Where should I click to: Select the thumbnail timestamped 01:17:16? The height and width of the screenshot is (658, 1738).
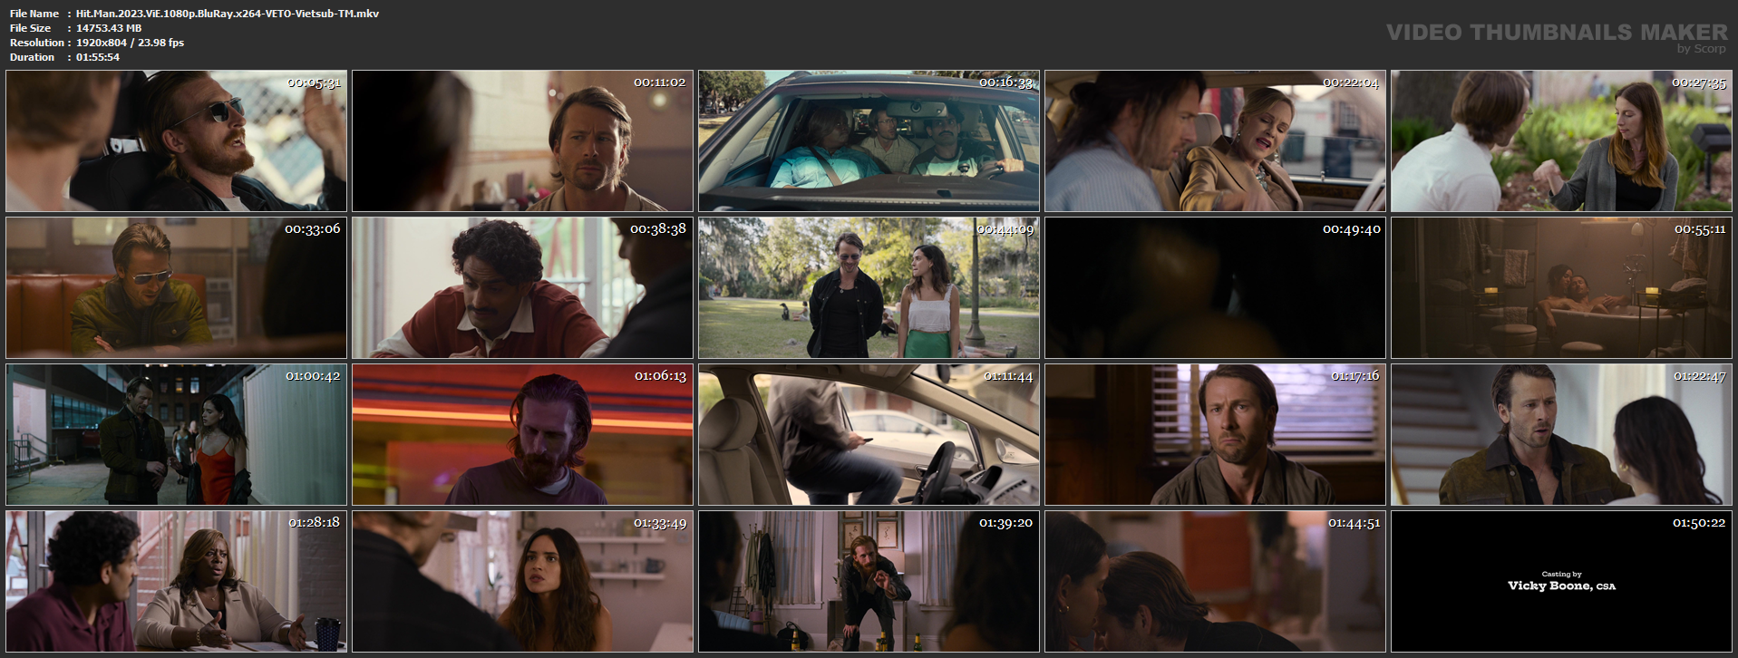point(1215,435)
